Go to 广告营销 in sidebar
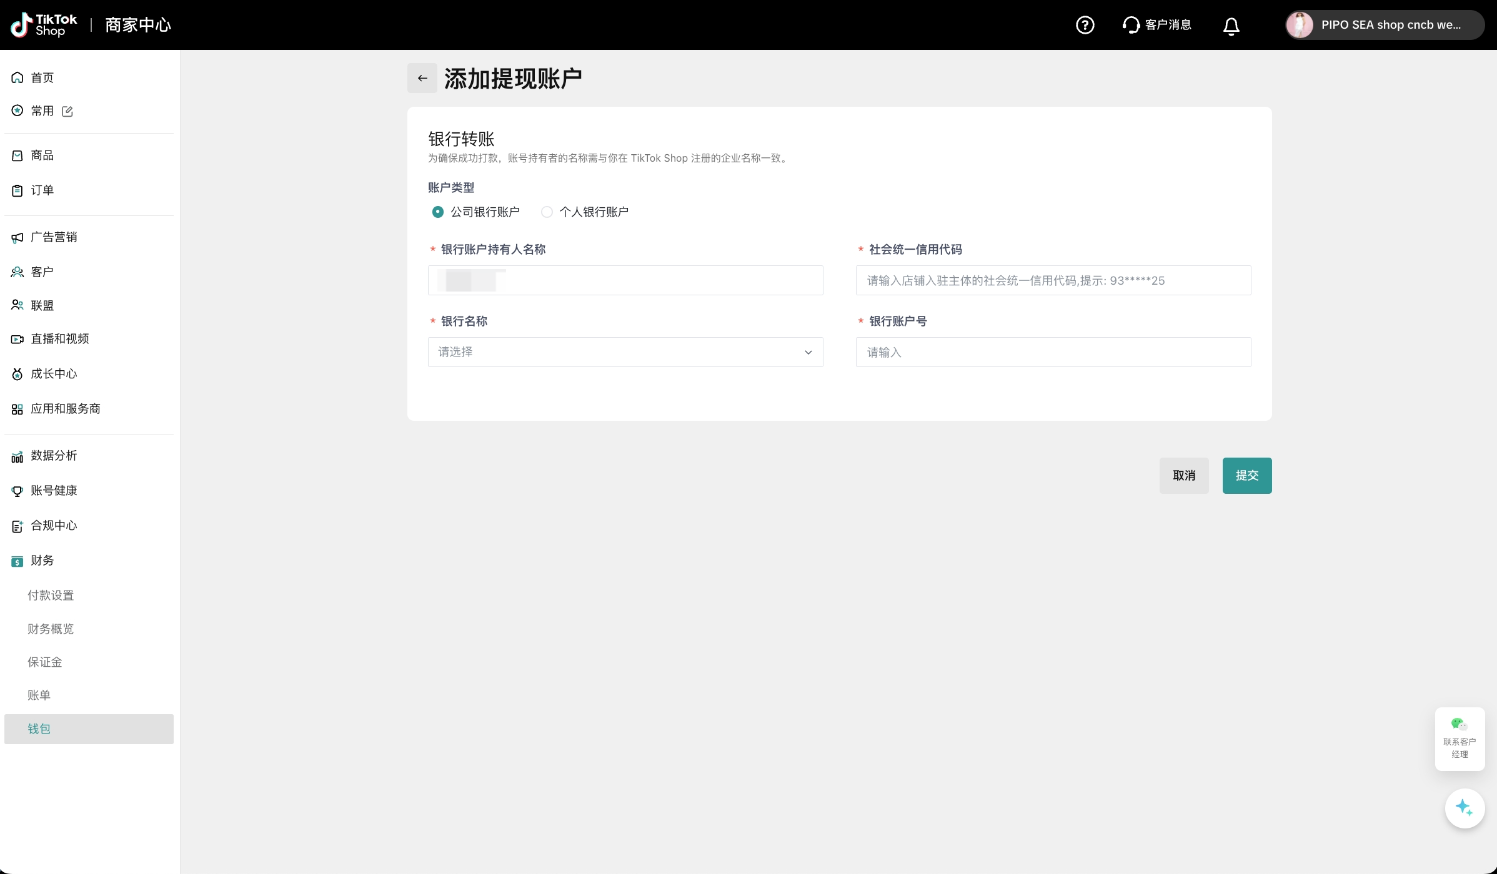 pyautogui.click(x=54, y=237)
